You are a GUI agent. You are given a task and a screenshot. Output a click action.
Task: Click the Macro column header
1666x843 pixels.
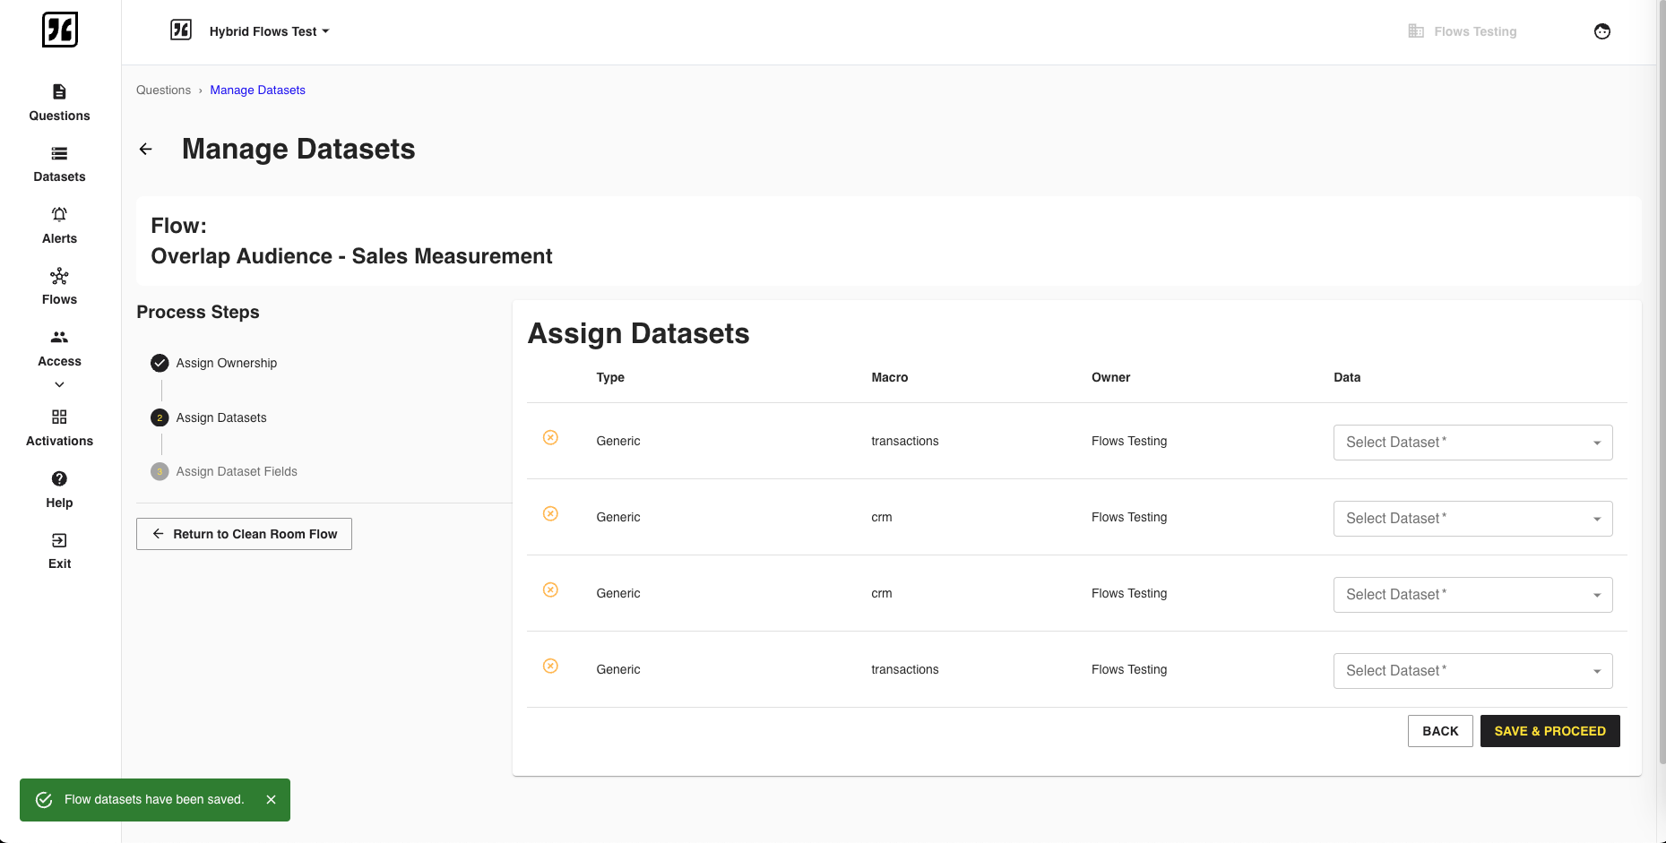[x=889, y=377]
